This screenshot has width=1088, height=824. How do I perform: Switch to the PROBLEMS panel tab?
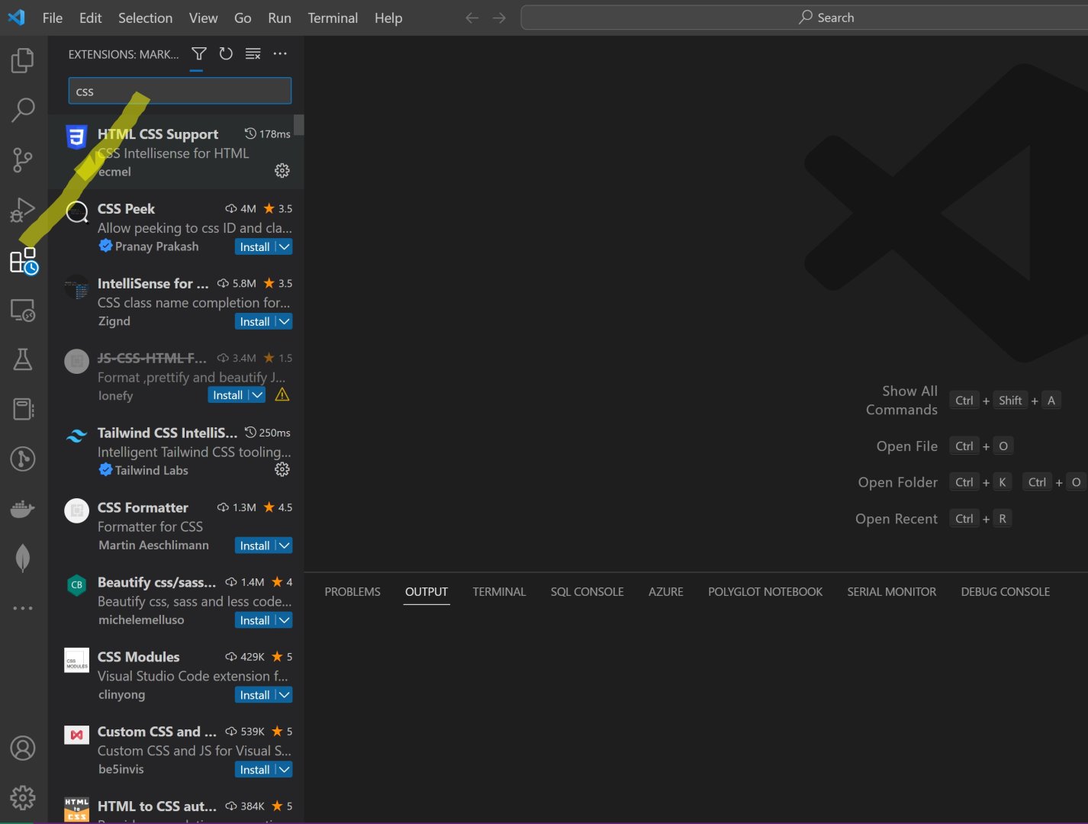click(352, 591)
